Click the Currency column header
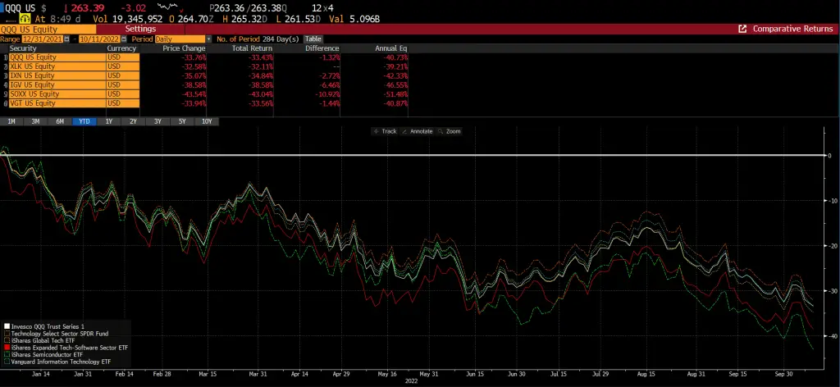 point(121,48)
